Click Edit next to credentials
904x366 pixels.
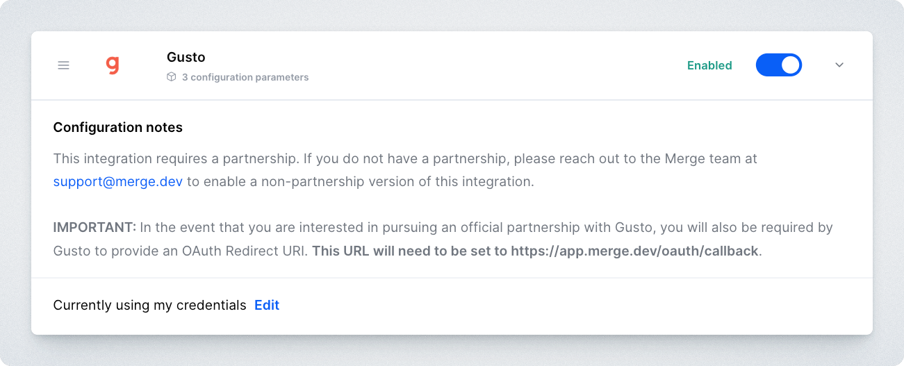click(x=267, y=305)
